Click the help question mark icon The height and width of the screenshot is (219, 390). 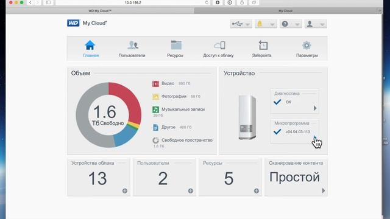coord(285,24)
